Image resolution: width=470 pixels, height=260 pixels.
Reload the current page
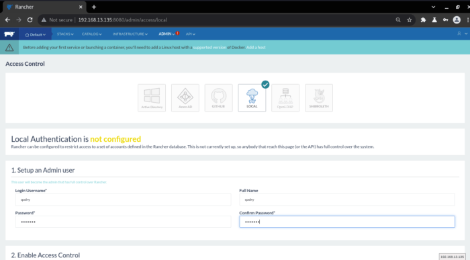pyautogui.click(x=30, y=19)
